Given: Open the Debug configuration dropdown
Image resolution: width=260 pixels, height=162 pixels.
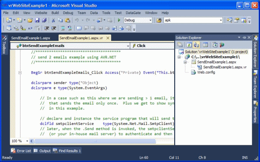Looking at the screenshot, I should click(x=150, y=20).
